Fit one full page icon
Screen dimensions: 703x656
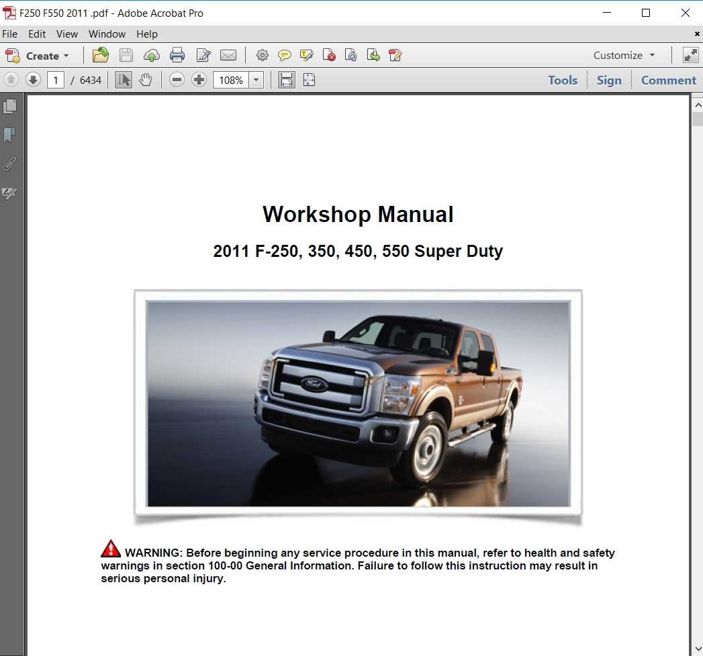309,80
